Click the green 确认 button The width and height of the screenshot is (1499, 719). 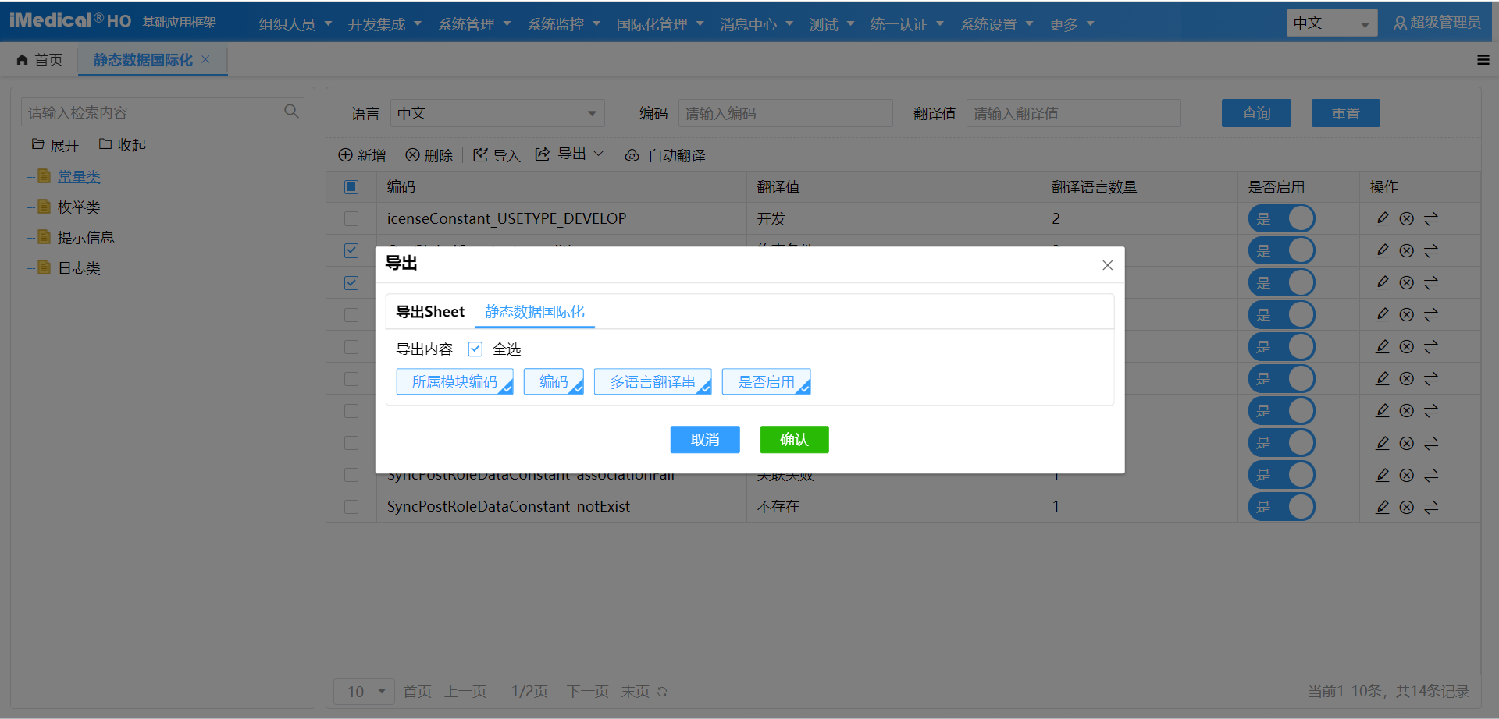tap(794, 440)
